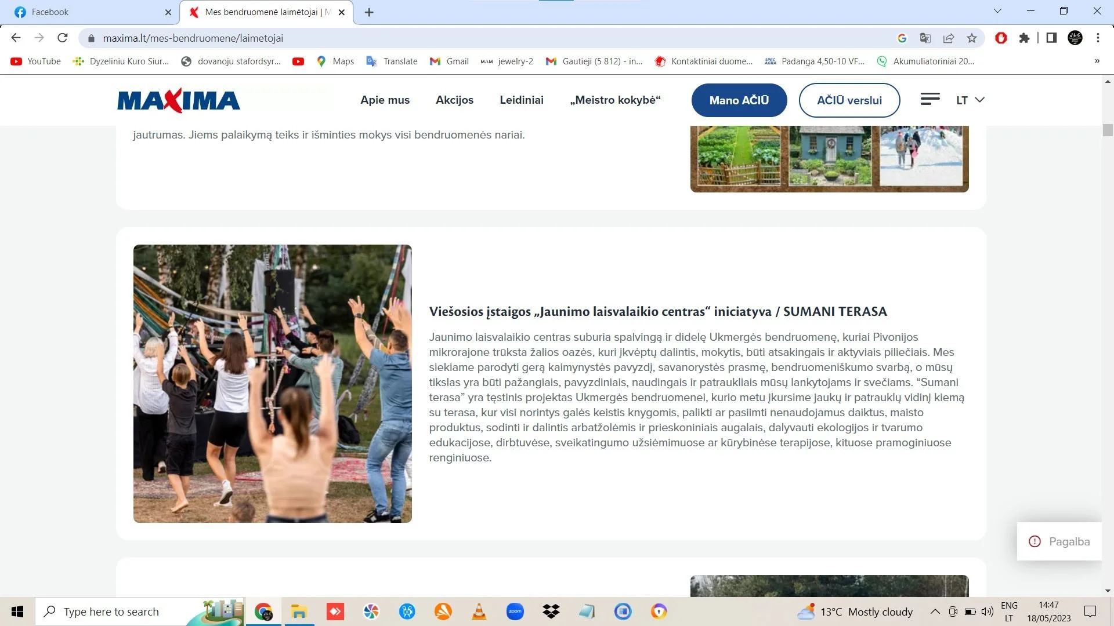Screen dimensions: 1114x626
Task: Open VLC media player from taskbar
Action: coord(479,612)
